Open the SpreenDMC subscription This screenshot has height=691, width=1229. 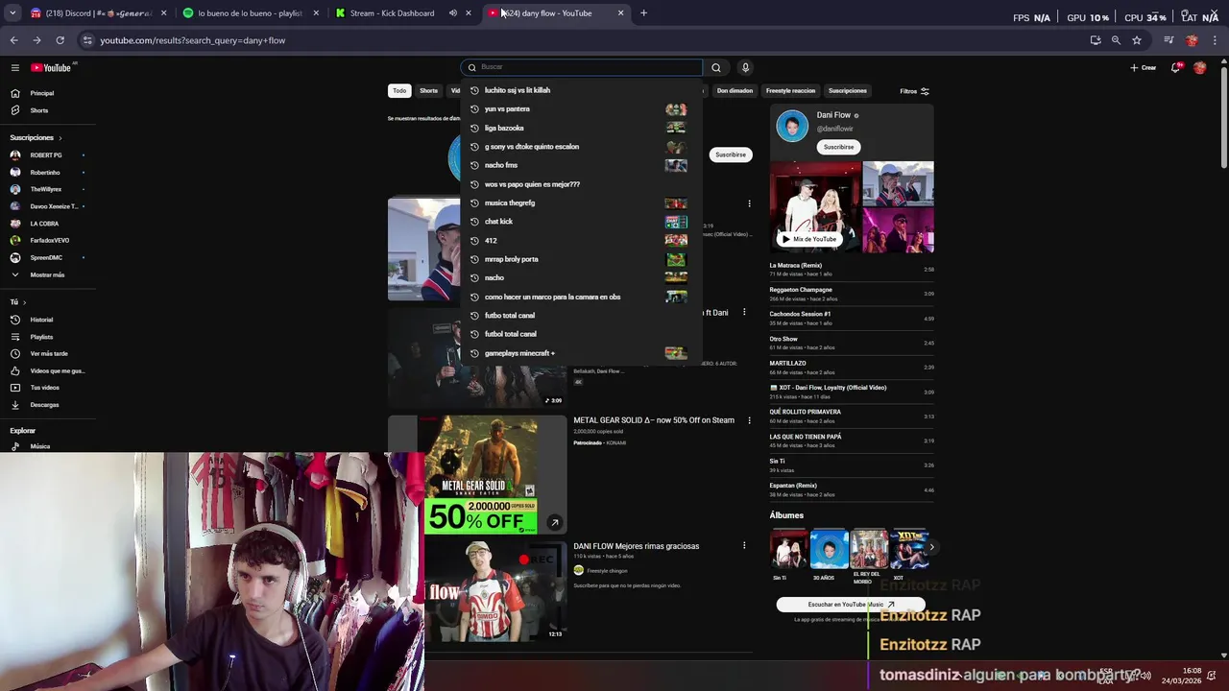(46, 257)
